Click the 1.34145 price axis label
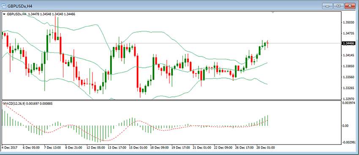359x155 pixels. [x=348, y=55]
